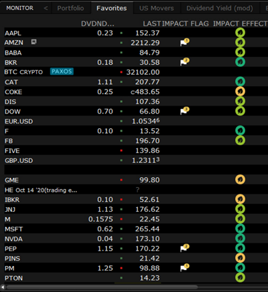Click the CAT dividend value 1.11
The width and height of the screenshot is (268, 292).
click(x=105, y=82)
